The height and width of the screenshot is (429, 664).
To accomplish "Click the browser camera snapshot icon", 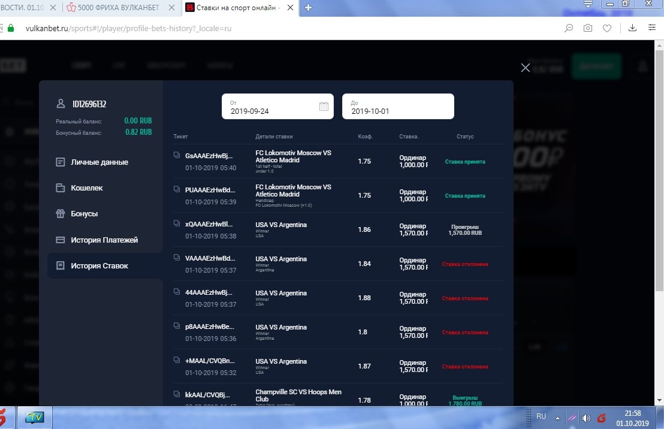I will click(588, 28).
